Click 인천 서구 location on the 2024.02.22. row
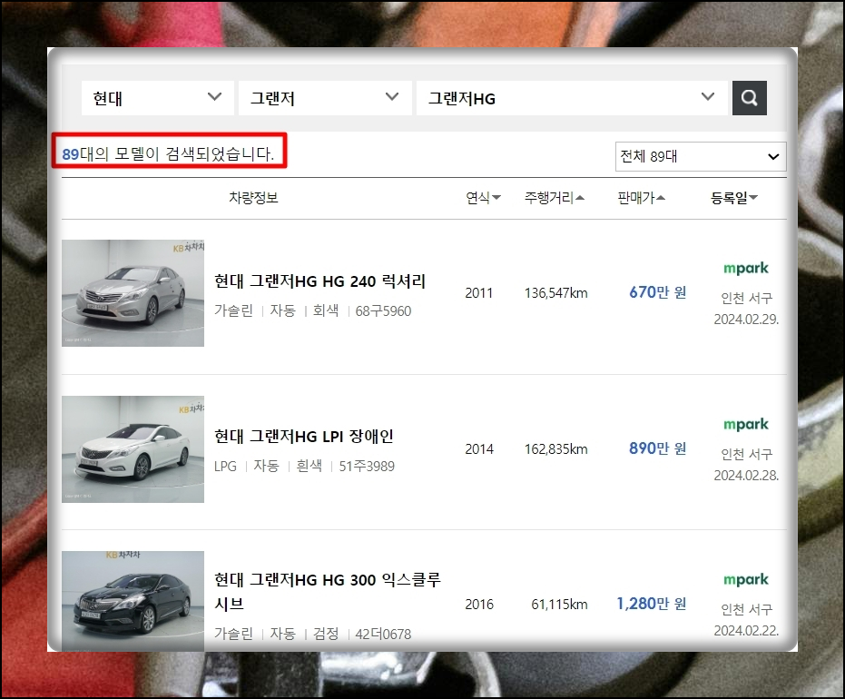This screenshot has height=699, width=845. point(746,609)
